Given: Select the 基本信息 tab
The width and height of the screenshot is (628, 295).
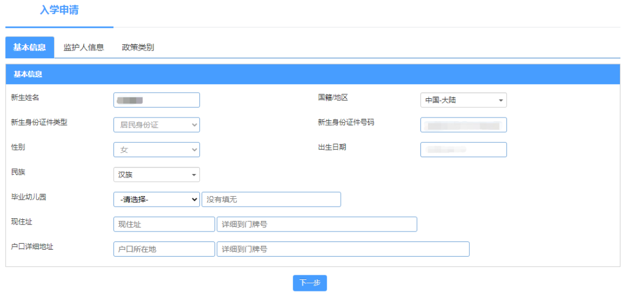Looking at the screenshot, I should [x=30, y=48].
